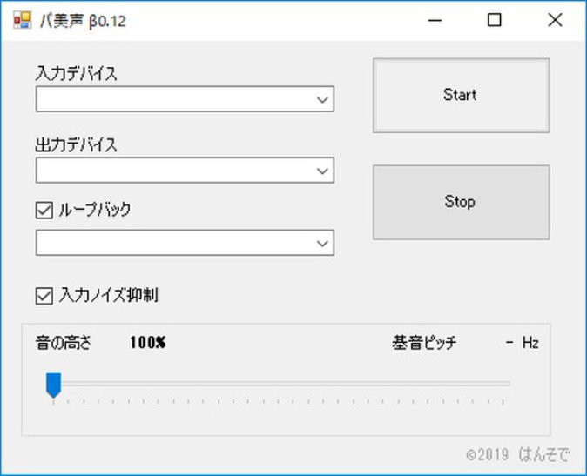Click the middle of the pitch slider track

pos(279,383)
